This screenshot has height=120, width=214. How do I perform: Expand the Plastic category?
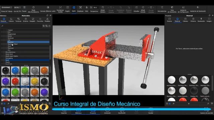[4, 62]
